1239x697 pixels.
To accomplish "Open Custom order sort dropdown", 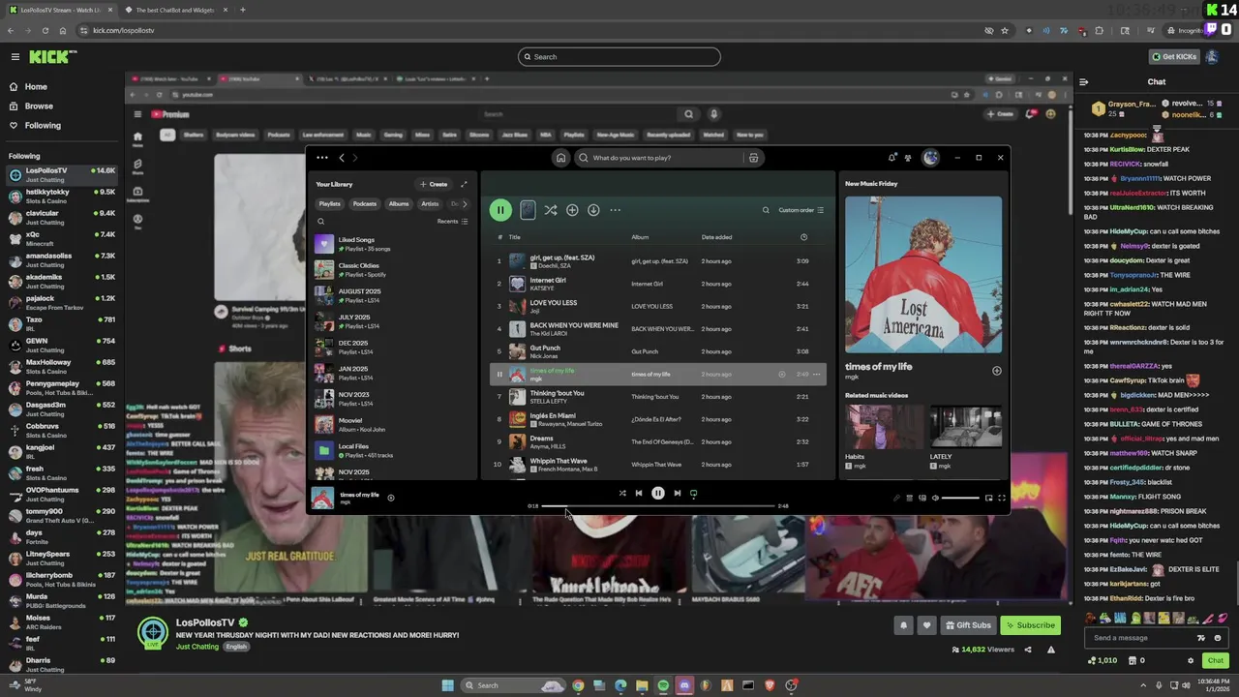I will 801,210.
